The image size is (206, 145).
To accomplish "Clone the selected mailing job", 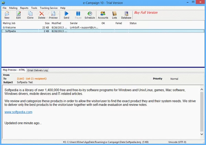I will (30, 15).
